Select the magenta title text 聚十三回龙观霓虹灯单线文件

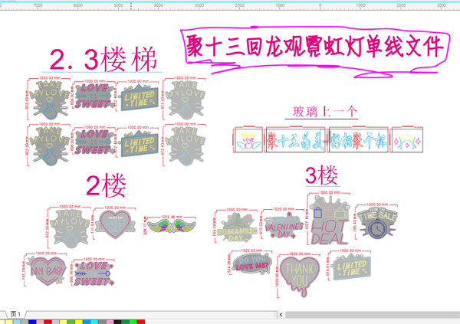[x=314, y=46]
